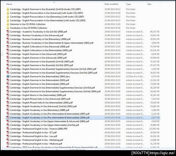Viewport: 176px width, 156px height.
Task: Click PDF icon of Professional English in Use - ICT
Action: pyautogui.click(x=8, y=133)
